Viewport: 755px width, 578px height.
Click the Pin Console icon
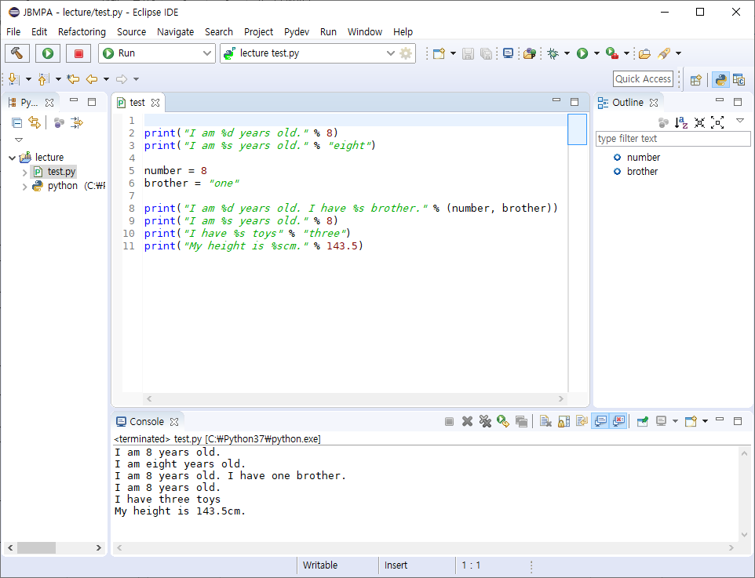click(642, 422)
